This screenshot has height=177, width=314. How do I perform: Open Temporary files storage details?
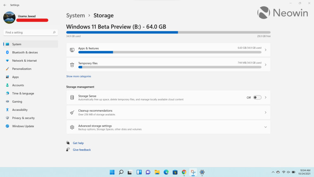[x=169, y=65]
